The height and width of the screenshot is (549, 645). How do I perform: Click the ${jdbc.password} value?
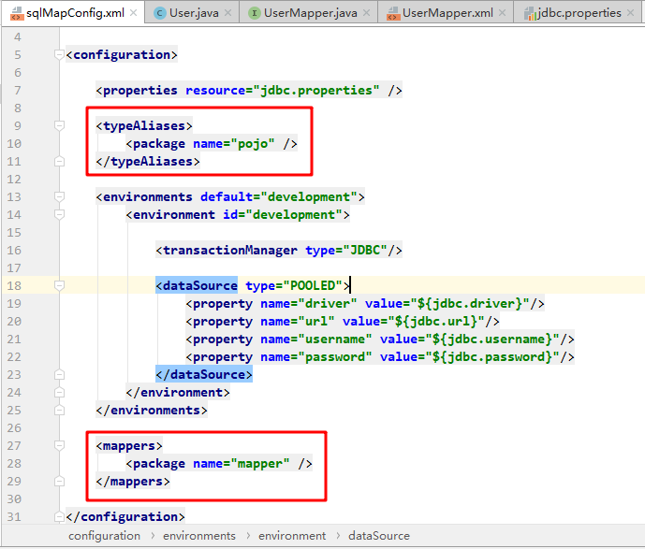click(492, 357)
